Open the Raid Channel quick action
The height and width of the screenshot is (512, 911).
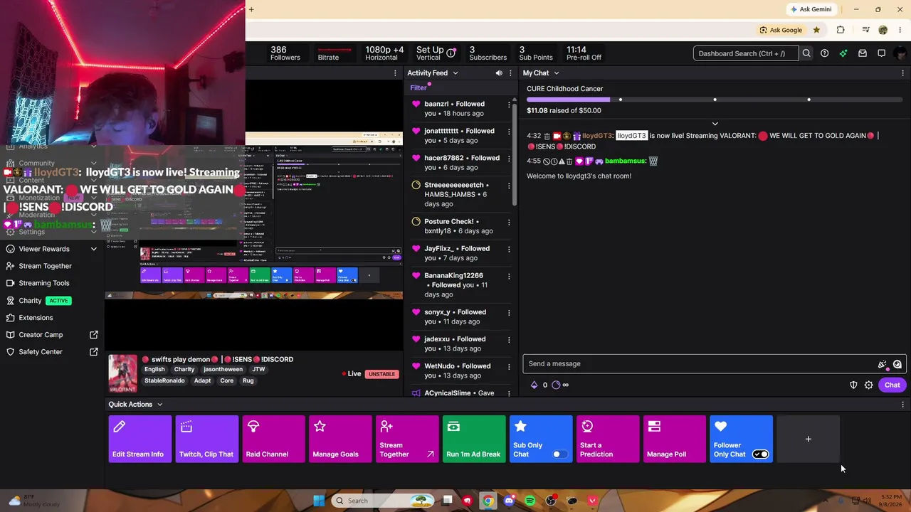(273, 439)
